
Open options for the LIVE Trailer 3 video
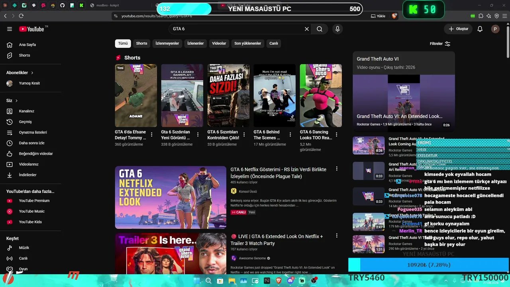point(337,236)
